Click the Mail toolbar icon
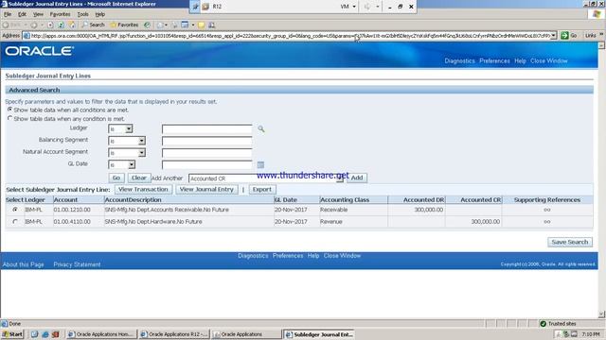606x340 pixels. coord(161,25)
